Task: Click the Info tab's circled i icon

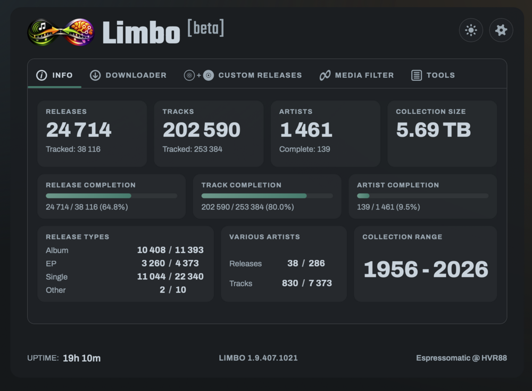Action: [41, 76]
